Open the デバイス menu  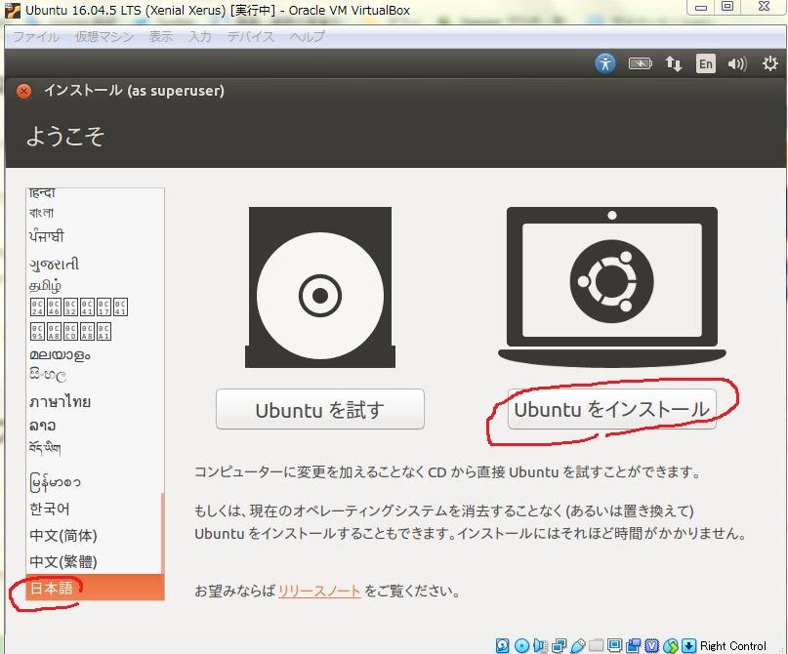coord(250,37)
